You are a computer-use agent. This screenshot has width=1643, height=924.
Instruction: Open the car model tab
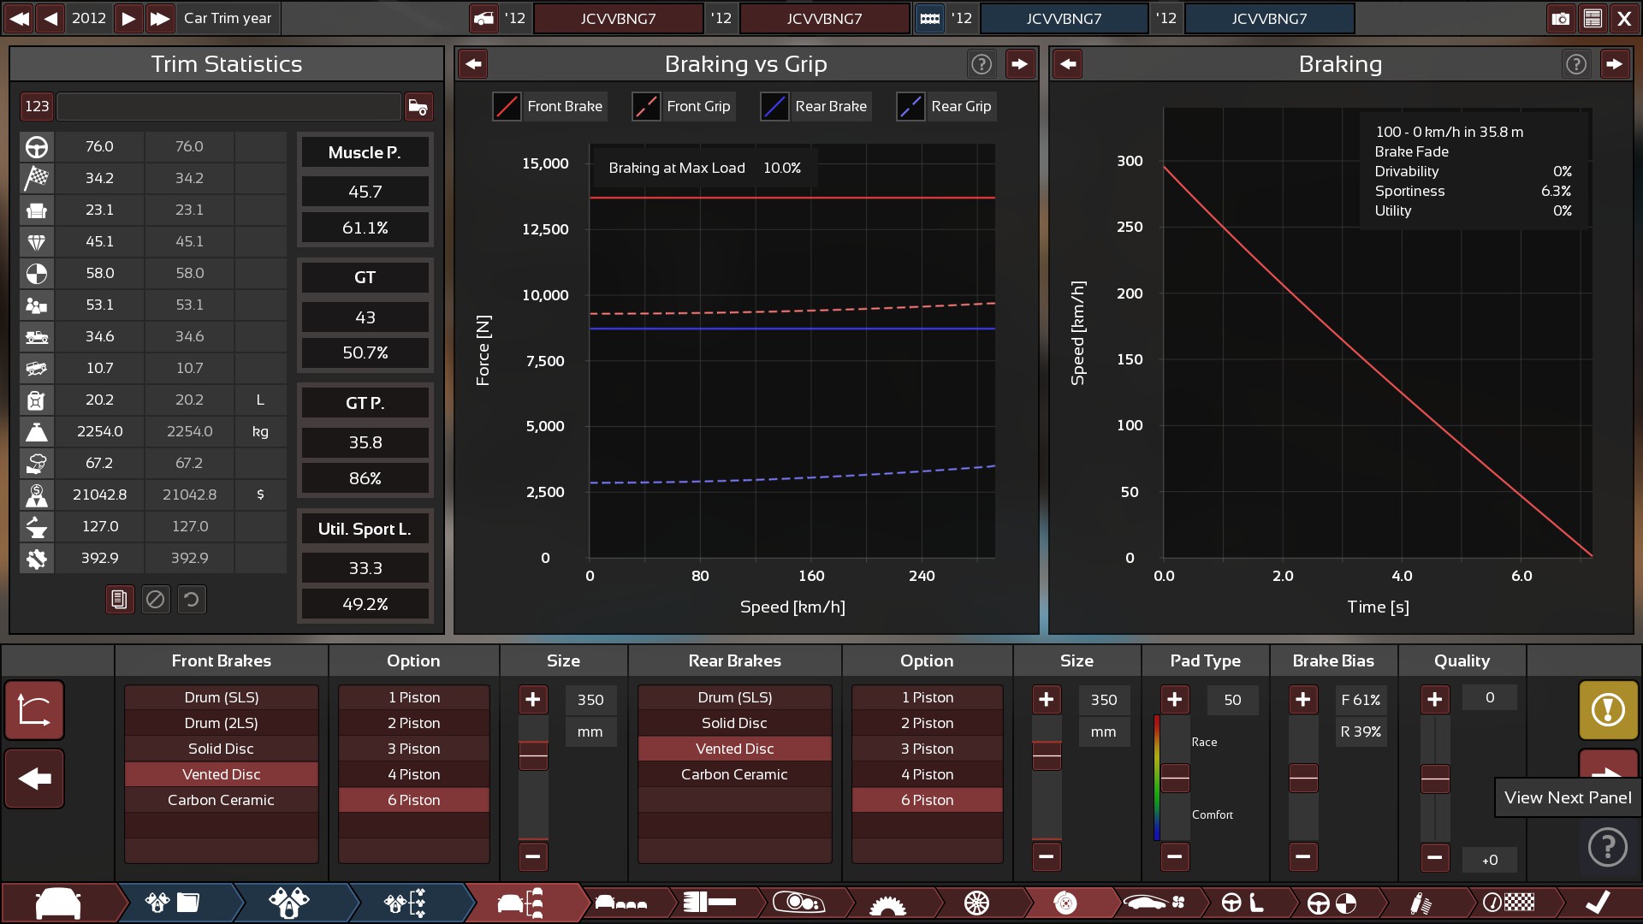click(x=58, y=903)
